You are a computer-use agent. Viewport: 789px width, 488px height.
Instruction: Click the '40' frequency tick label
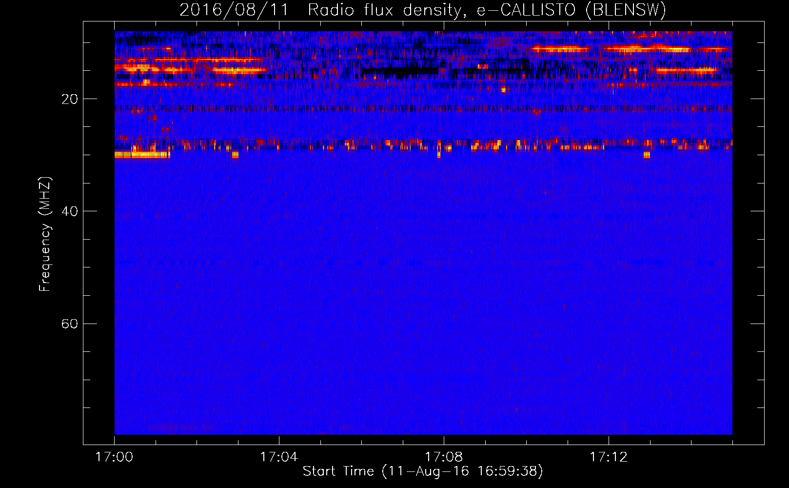tap(70, 211)
